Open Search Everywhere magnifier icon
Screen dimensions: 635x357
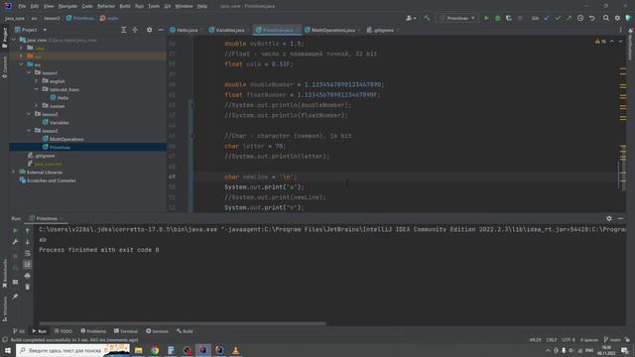[x=606, y=18]
